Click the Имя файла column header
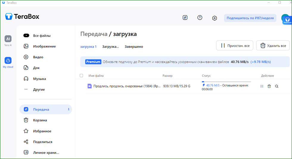This screenshot has width=292, height=159. (x=96, y=76)
